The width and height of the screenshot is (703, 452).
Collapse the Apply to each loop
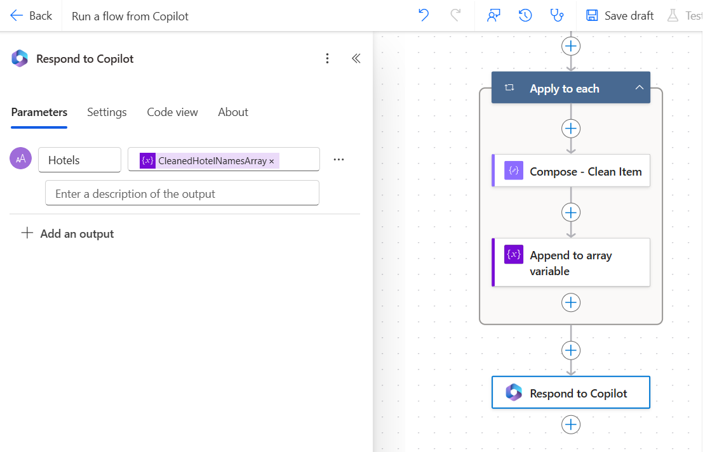point(639,89)
